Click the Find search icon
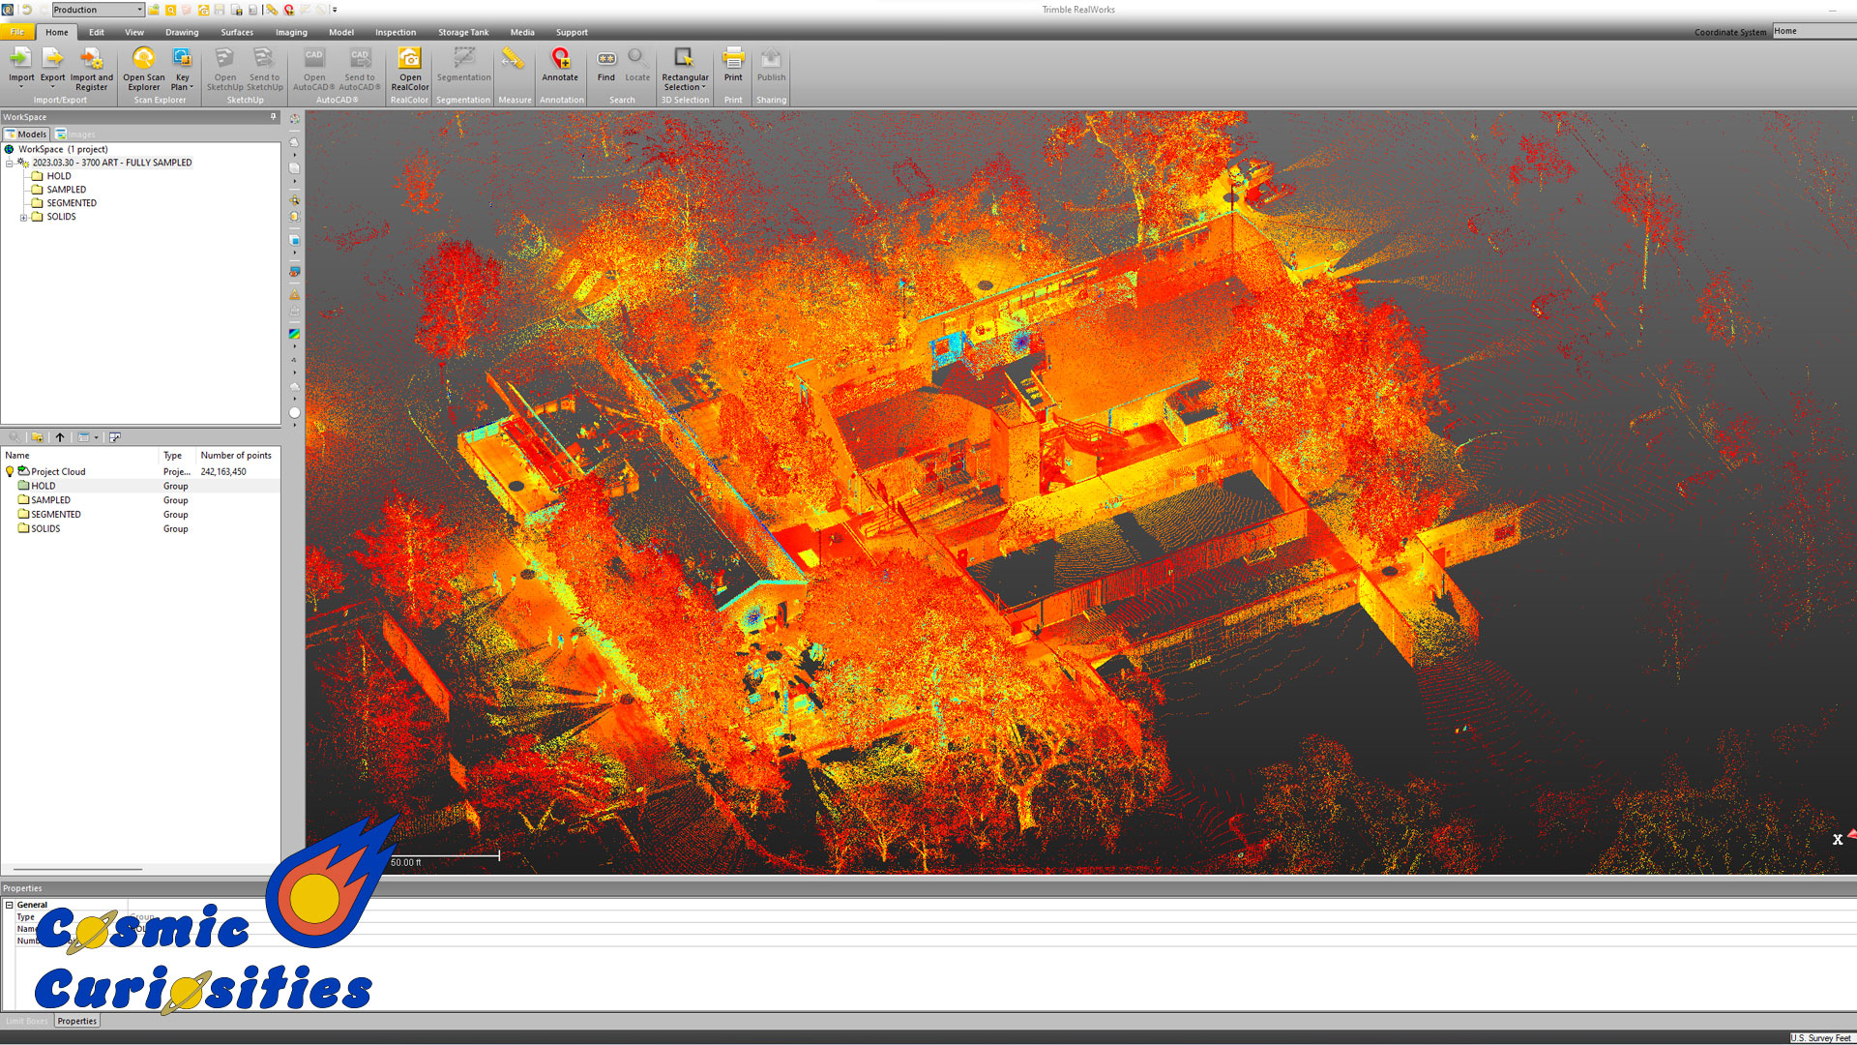Viewport: 1857px width, 1045px height. [606, 60]
